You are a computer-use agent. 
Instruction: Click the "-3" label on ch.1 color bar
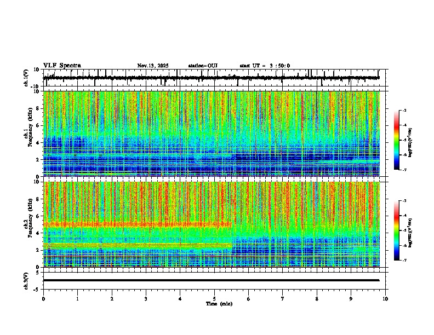point(404,110)
